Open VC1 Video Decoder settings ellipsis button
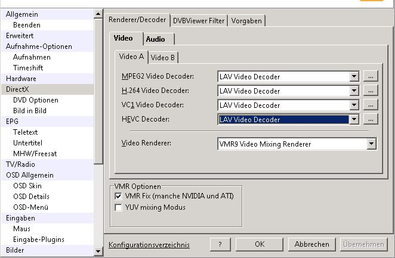 coord(371,105)
